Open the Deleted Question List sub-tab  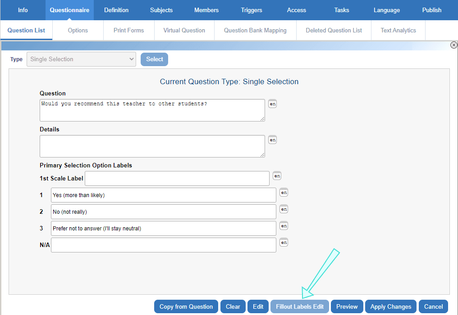coord(334,30)
